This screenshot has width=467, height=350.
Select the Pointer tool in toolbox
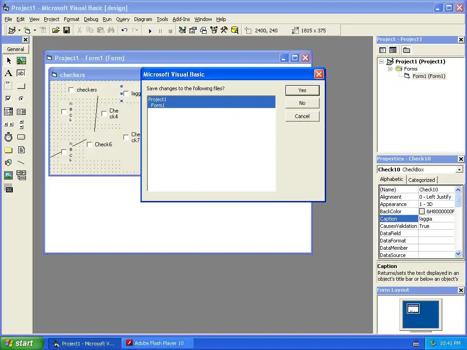9,61
